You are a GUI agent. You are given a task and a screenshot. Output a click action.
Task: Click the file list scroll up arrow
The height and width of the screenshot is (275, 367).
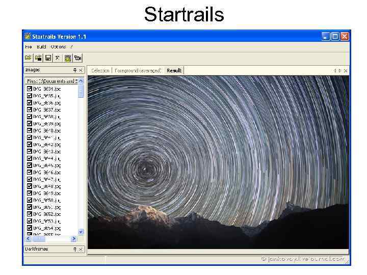tap(81, 81)
